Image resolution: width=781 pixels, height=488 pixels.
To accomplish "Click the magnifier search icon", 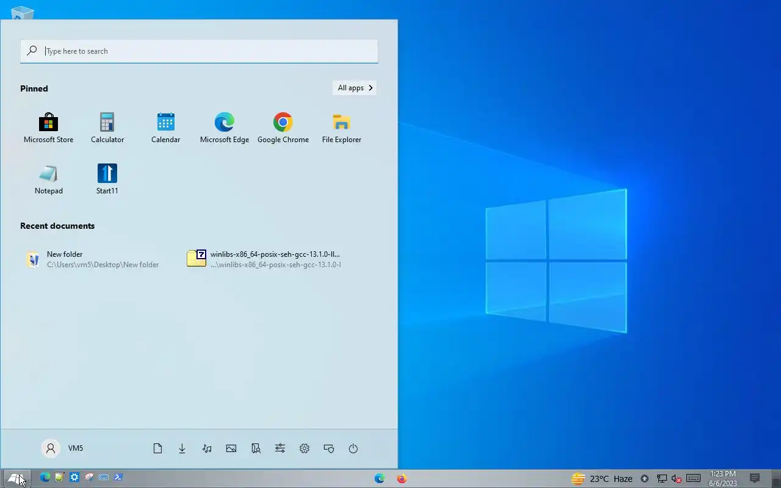I will [x=32, y=51].
